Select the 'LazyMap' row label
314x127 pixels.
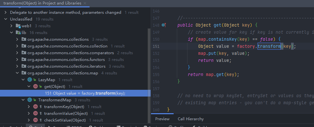tap(47, 80)
